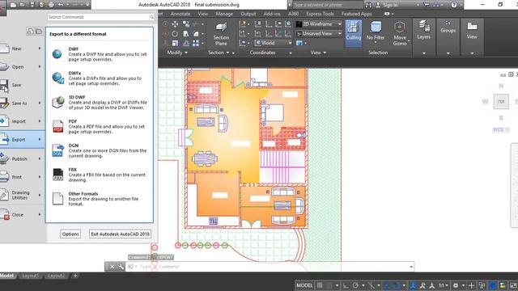Export drawing as PDF
Viewport: 518px width, 291px height.
tap(99, 126)
